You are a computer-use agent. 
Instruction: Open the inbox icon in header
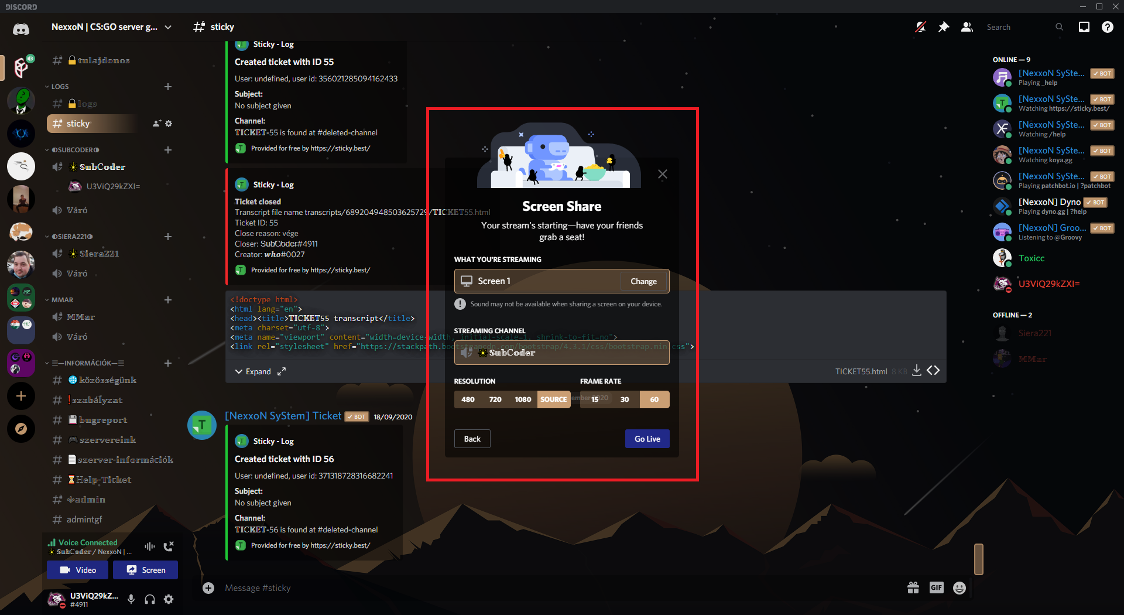pyautogui.click(x=1084, y=27)
